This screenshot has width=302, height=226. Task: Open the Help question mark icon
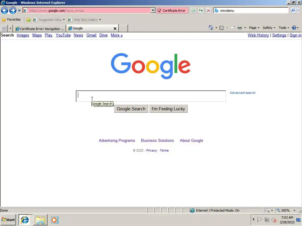click(x=294, y=28)
